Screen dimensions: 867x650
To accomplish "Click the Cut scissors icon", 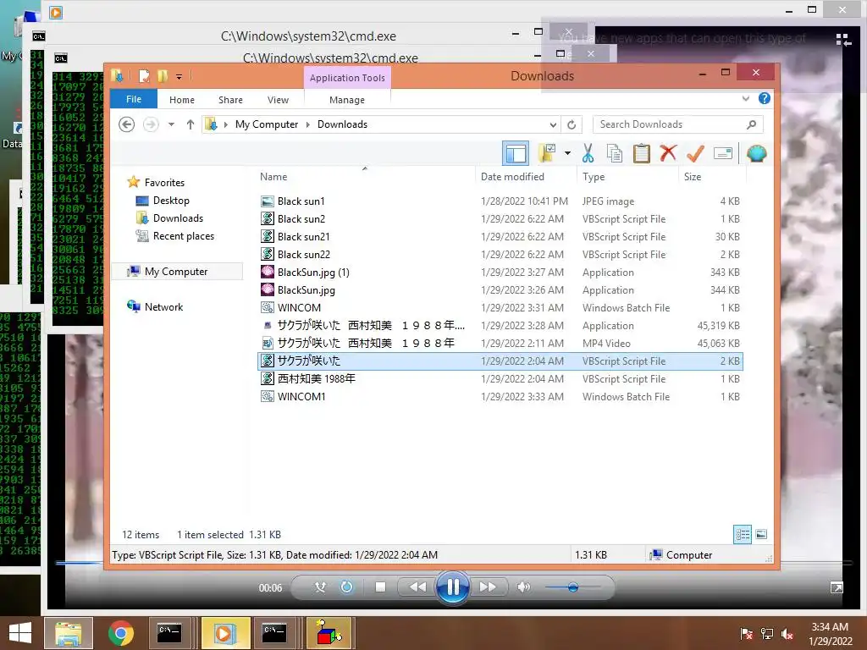I will (x=588, y=153).
